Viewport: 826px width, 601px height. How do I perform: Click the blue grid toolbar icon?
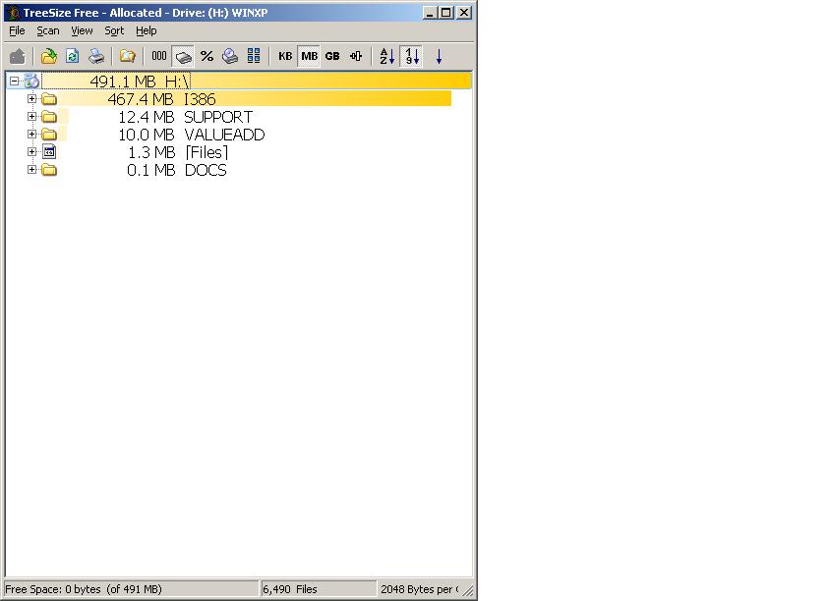tap(254, 56)
